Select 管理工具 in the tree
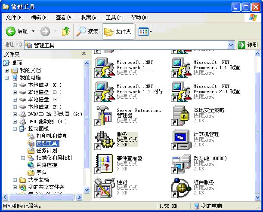The width and height of the screenshot is (263, 212). tap(47, 143)
